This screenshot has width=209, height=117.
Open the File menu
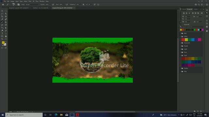5,1
